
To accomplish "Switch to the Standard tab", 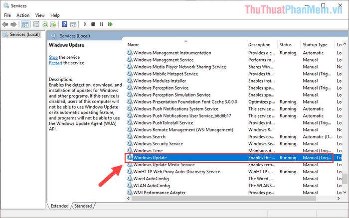I will pos(83,206).
